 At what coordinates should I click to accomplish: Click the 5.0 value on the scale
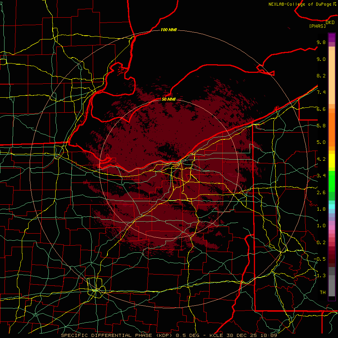coord(321,142)
